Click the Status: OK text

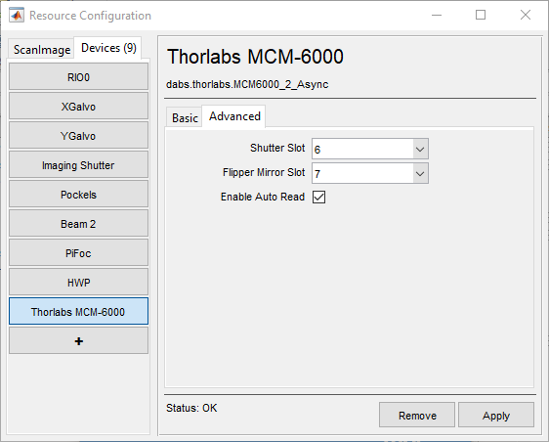[x=191, y=408]
